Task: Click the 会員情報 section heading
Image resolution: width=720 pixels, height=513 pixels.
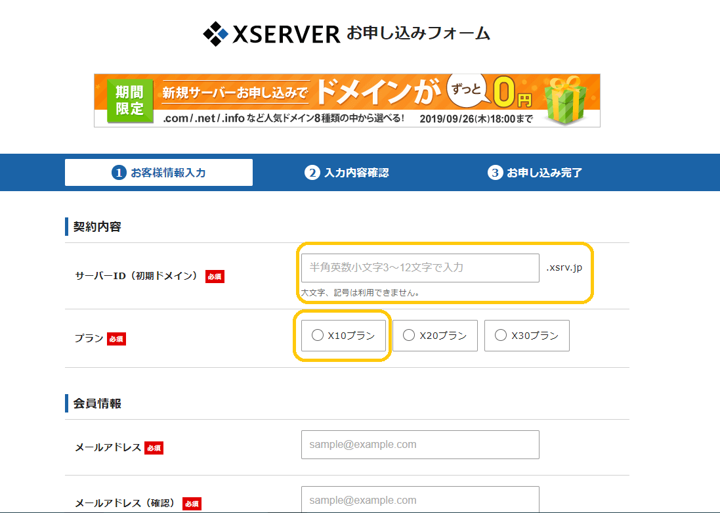Action: coord(97,403)
